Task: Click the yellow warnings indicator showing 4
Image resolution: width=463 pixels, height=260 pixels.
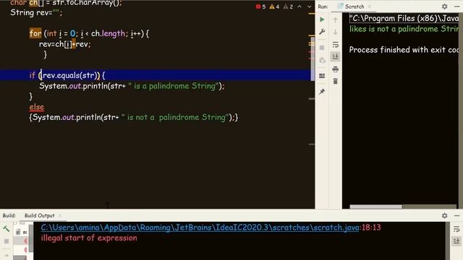Action: point(274,6)
